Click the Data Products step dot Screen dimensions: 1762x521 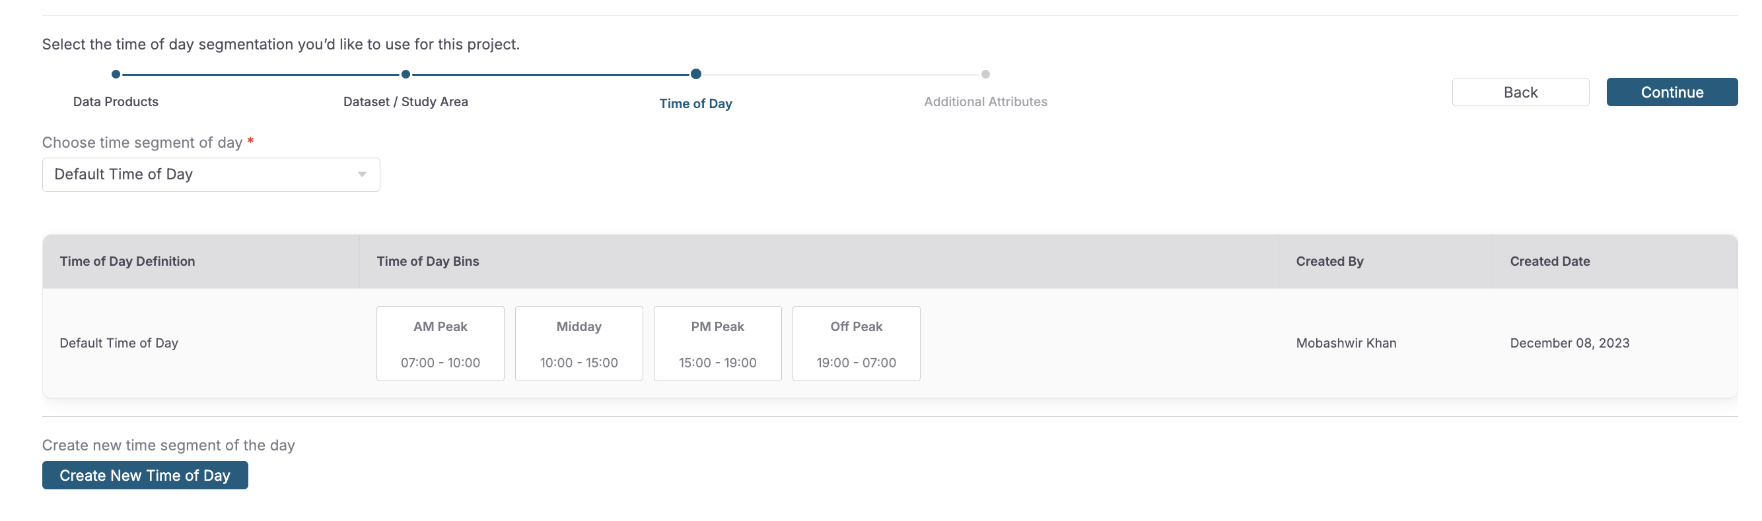116,75
